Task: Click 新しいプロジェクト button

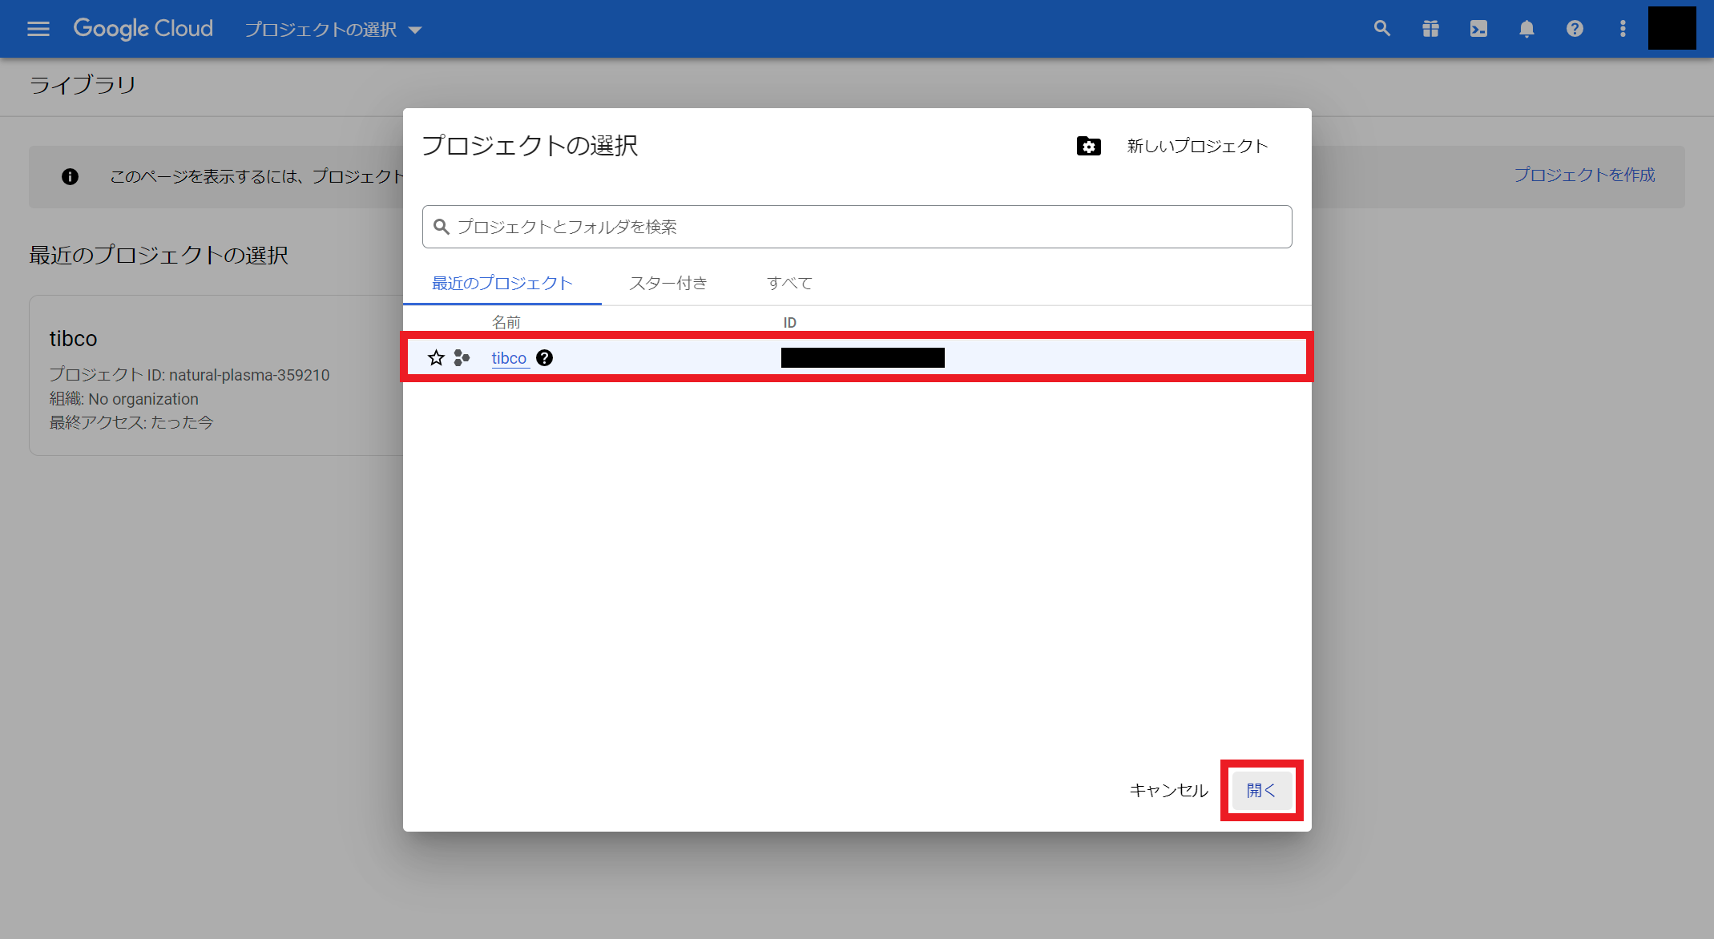Action: (x=1197, y=146)
